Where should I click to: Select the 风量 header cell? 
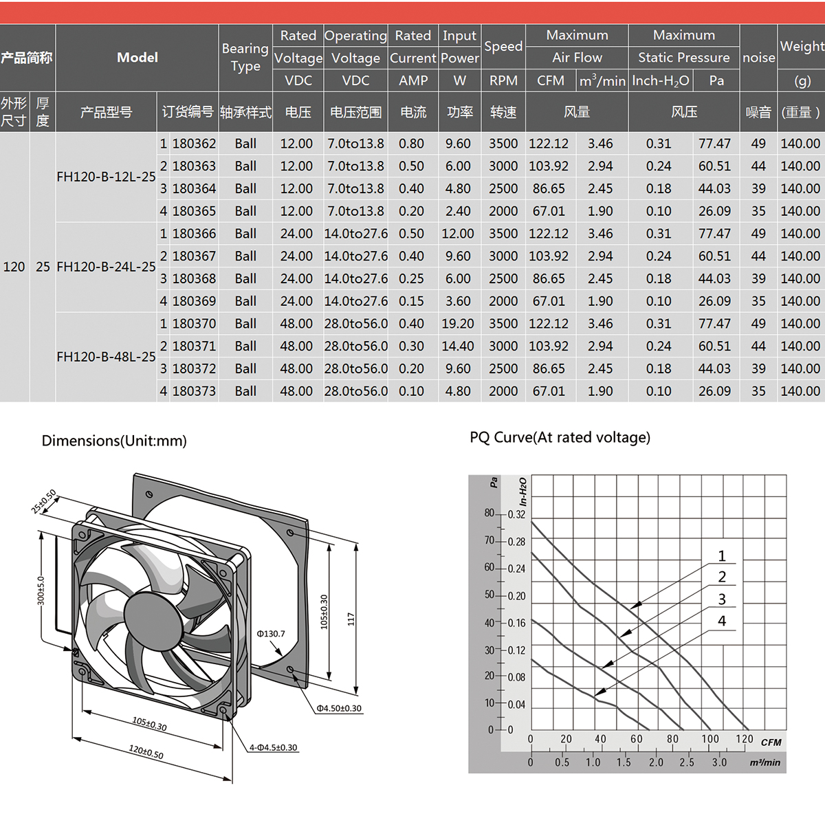577,112
